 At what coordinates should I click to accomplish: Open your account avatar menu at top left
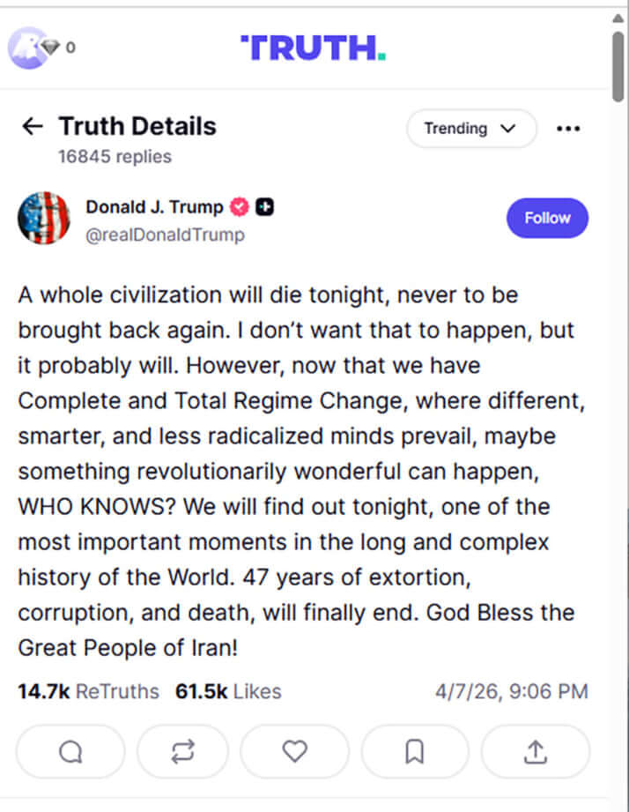click(30, 45)
